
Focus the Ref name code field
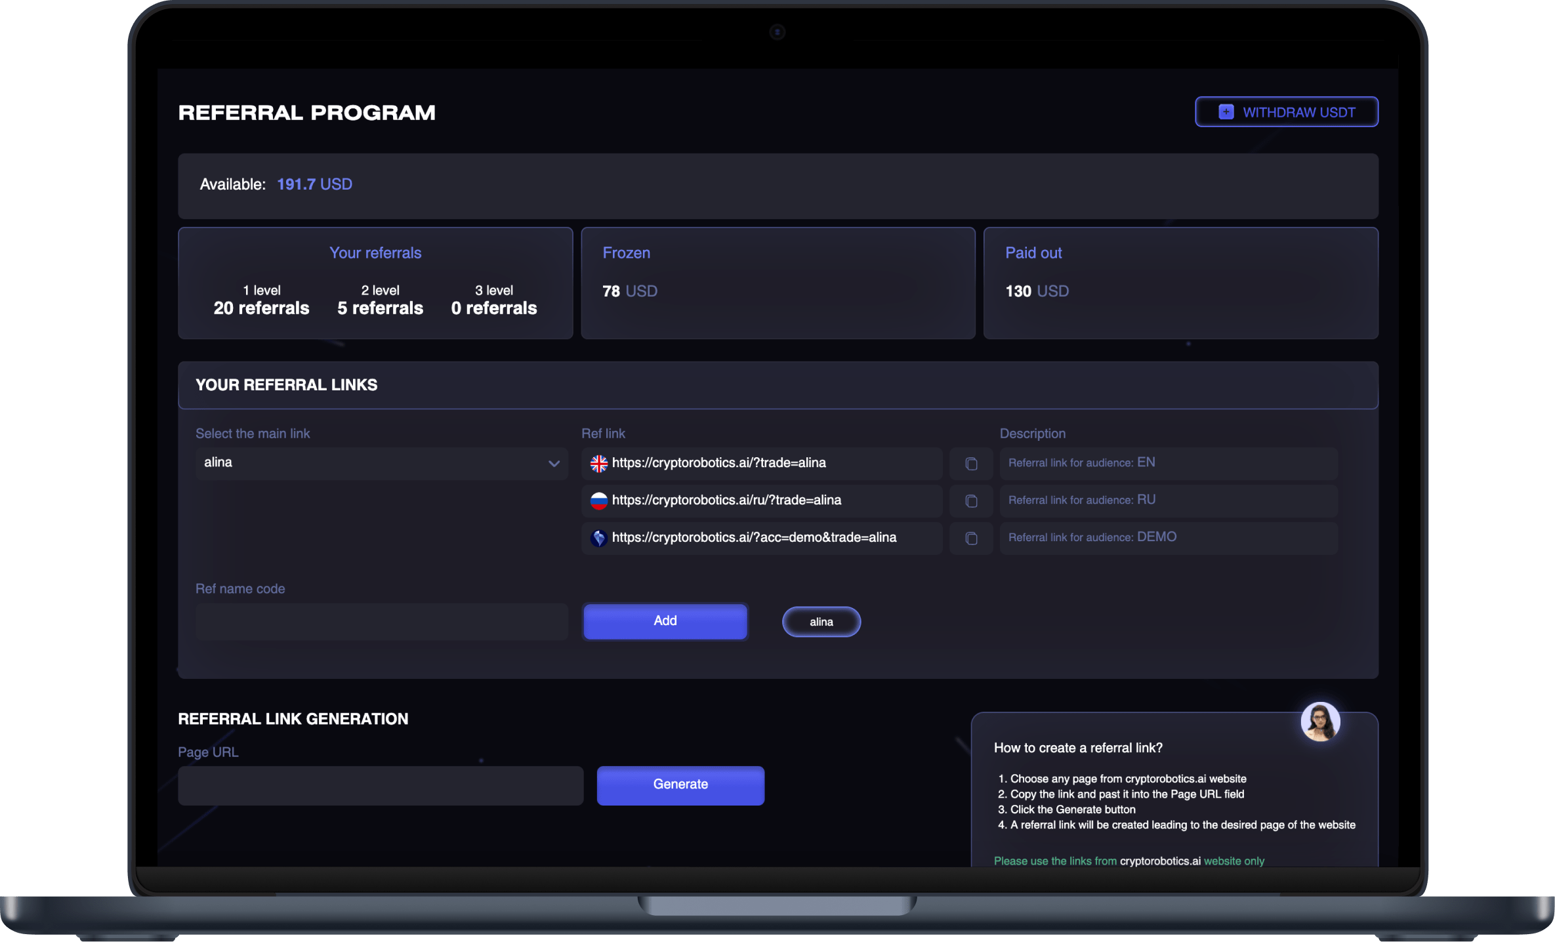[381, 622]
